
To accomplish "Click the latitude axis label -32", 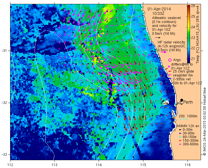I will (4, 102).
